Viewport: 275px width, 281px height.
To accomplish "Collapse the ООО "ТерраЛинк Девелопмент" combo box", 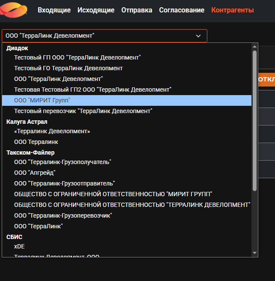I will (105, 36).
